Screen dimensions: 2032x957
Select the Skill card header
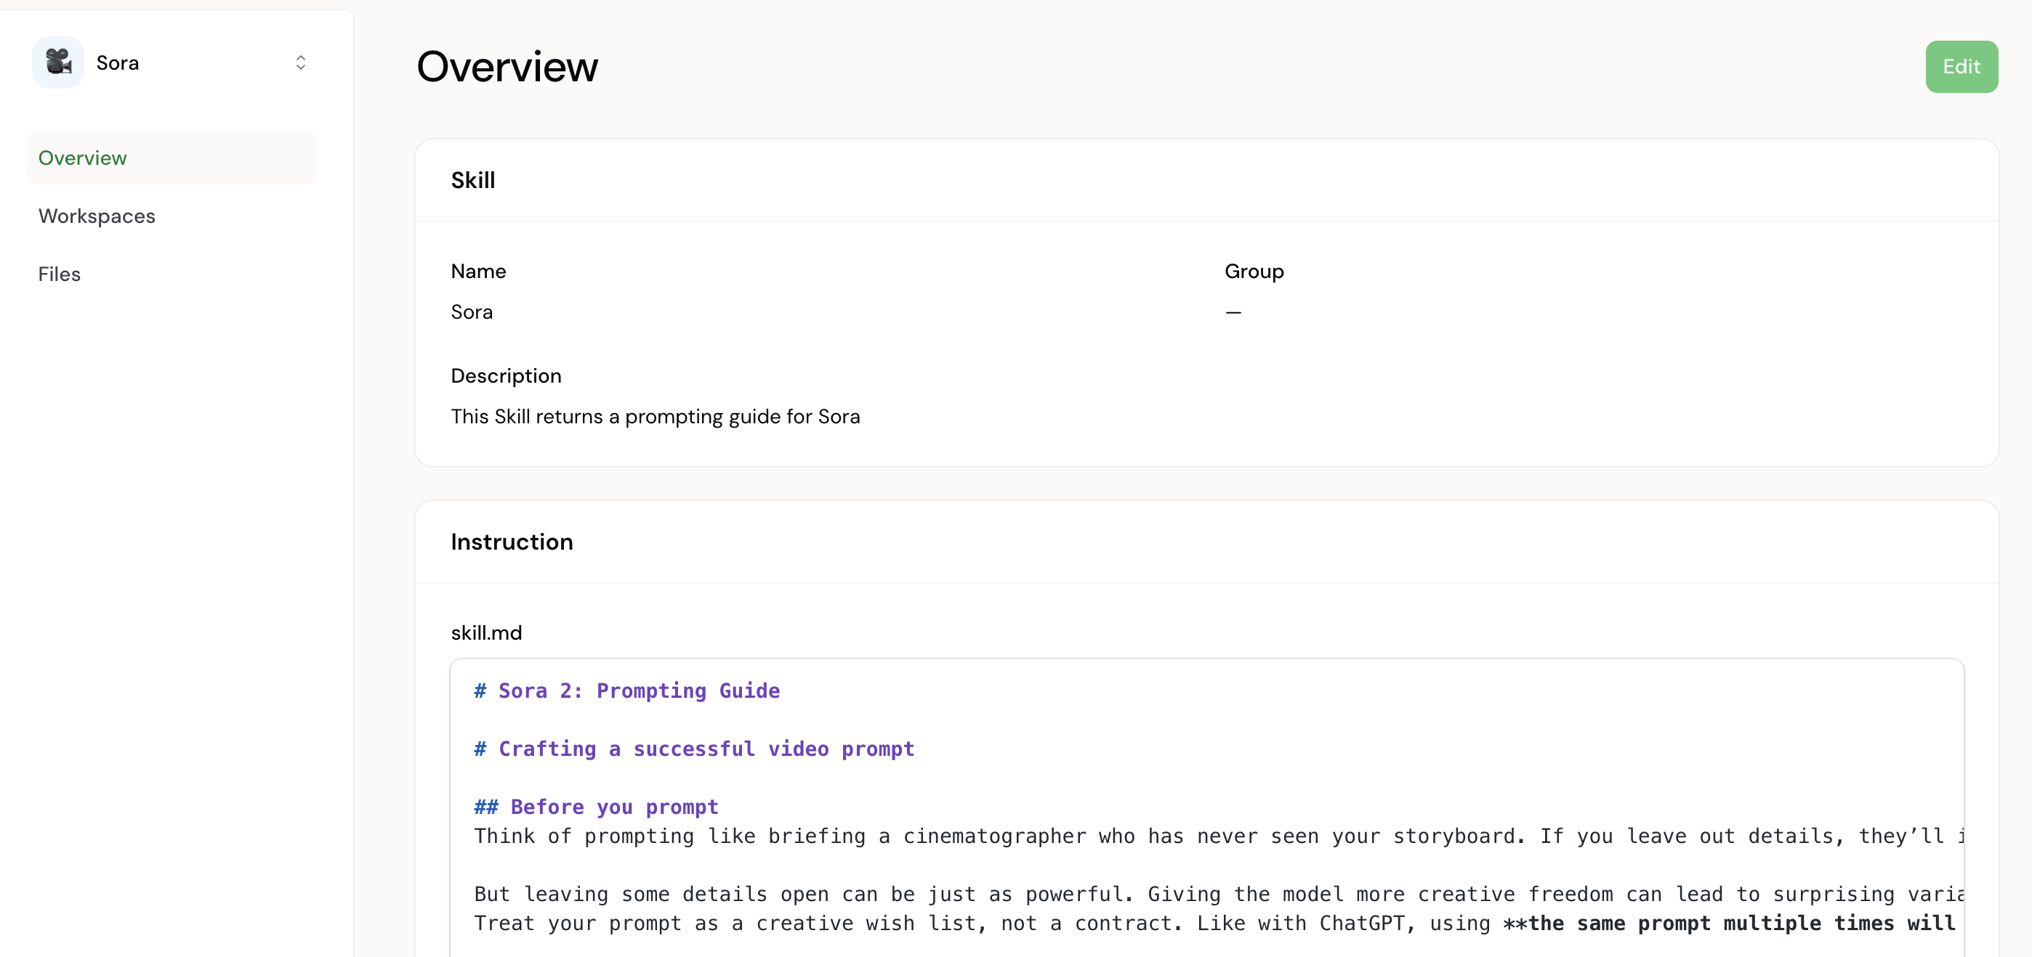click(472, 181)
